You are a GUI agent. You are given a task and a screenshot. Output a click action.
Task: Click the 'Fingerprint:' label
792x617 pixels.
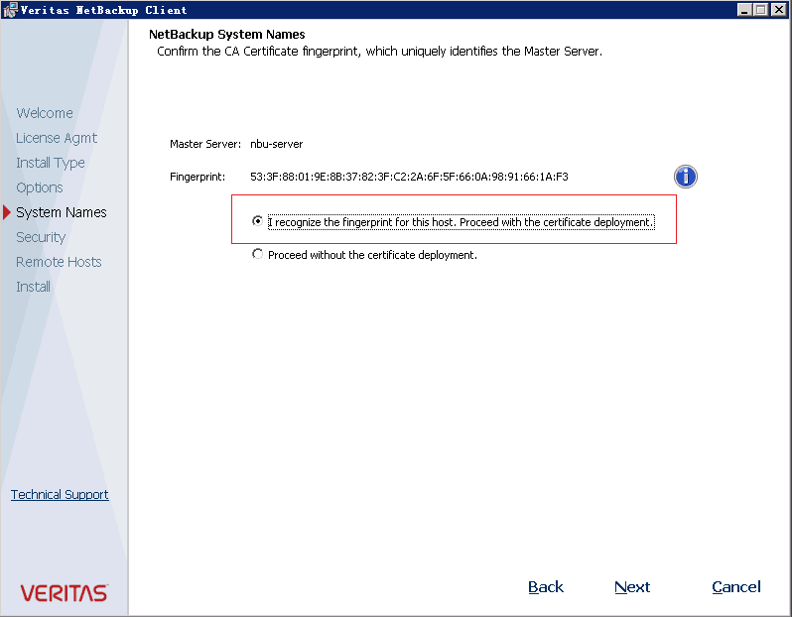[198, 177]
